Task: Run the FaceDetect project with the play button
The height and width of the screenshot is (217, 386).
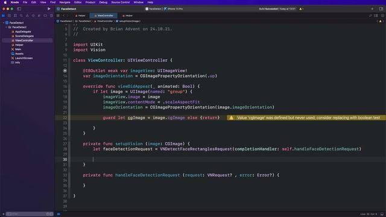Action: (49, 8)
